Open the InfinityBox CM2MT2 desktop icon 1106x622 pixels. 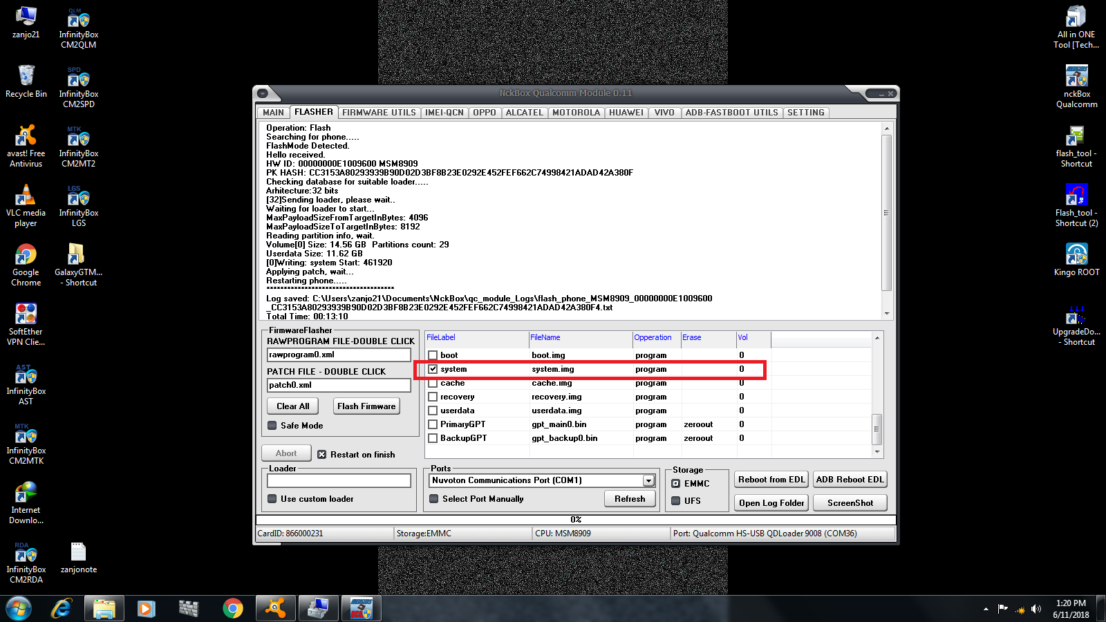point(79,147)
